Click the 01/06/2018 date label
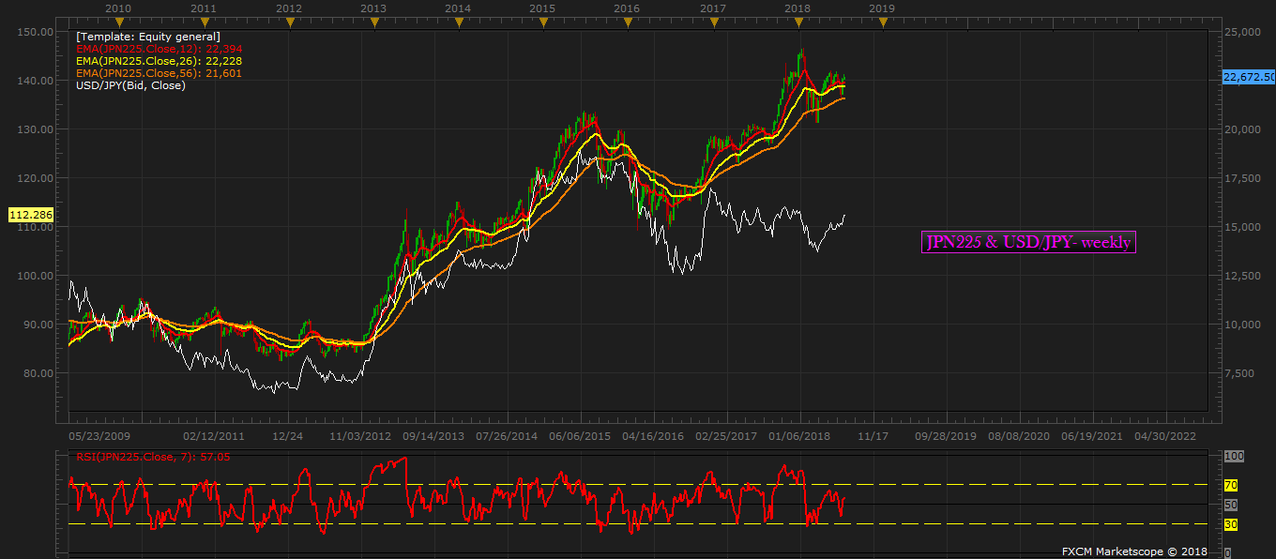 click(x=799, y=436)
